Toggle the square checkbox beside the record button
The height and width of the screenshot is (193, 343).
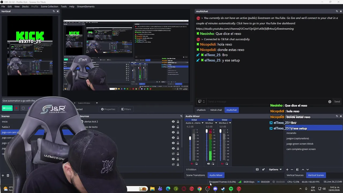(23, 108)
